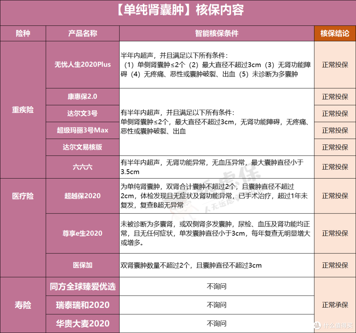Click the 尊享e生2020 condition text
This screenshot has height=333, width=356.
[215, 233]
